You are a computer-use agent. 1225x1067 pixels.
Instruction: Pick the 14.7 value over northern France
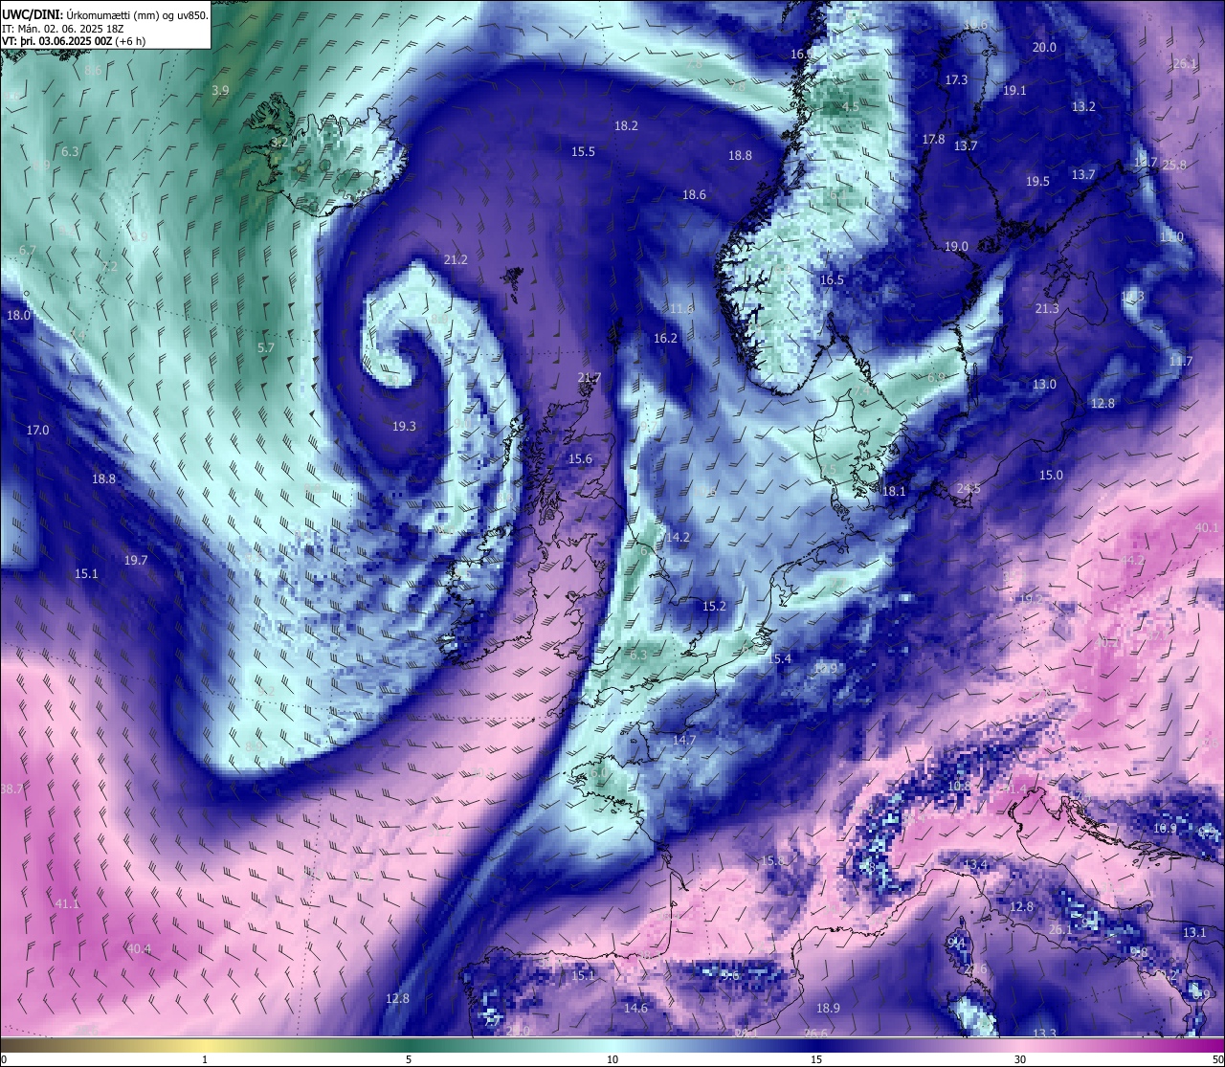pos(684,740)
